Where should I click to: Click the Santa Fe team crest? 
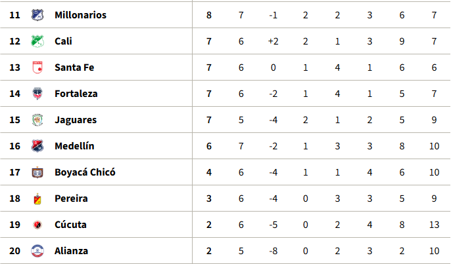37,67
